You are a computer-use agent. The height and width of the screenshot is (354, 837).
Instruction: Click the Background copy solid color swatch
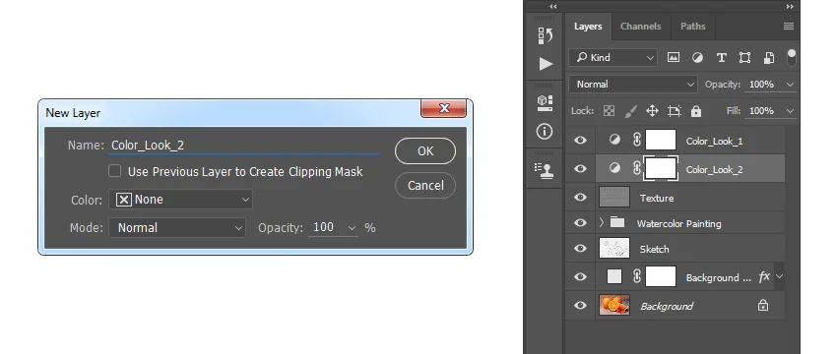[614, 276]
